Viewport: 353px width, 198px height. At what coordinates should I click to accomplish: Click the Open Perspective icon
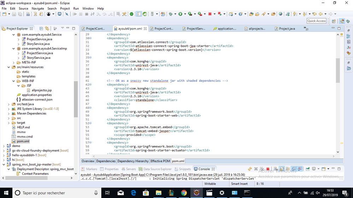[x=333, y=21]
